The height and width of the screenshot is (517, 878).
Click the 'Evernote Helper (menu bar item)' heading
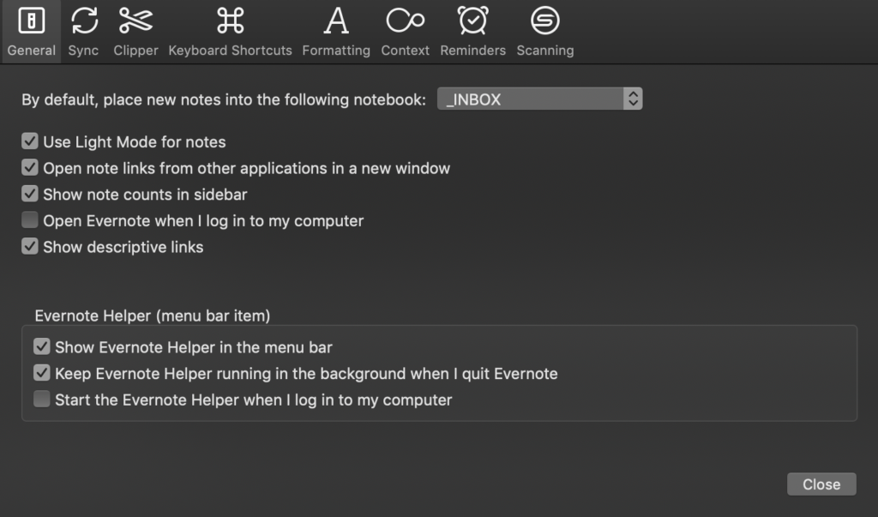coord(153,316)
